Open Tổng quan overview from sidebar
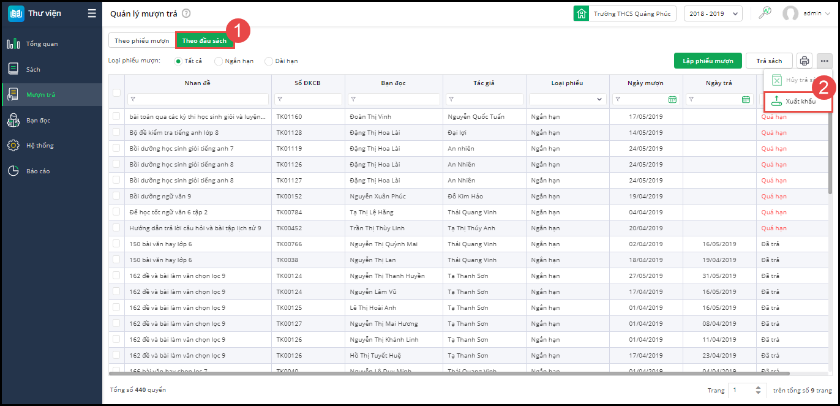 click(42, 44)
